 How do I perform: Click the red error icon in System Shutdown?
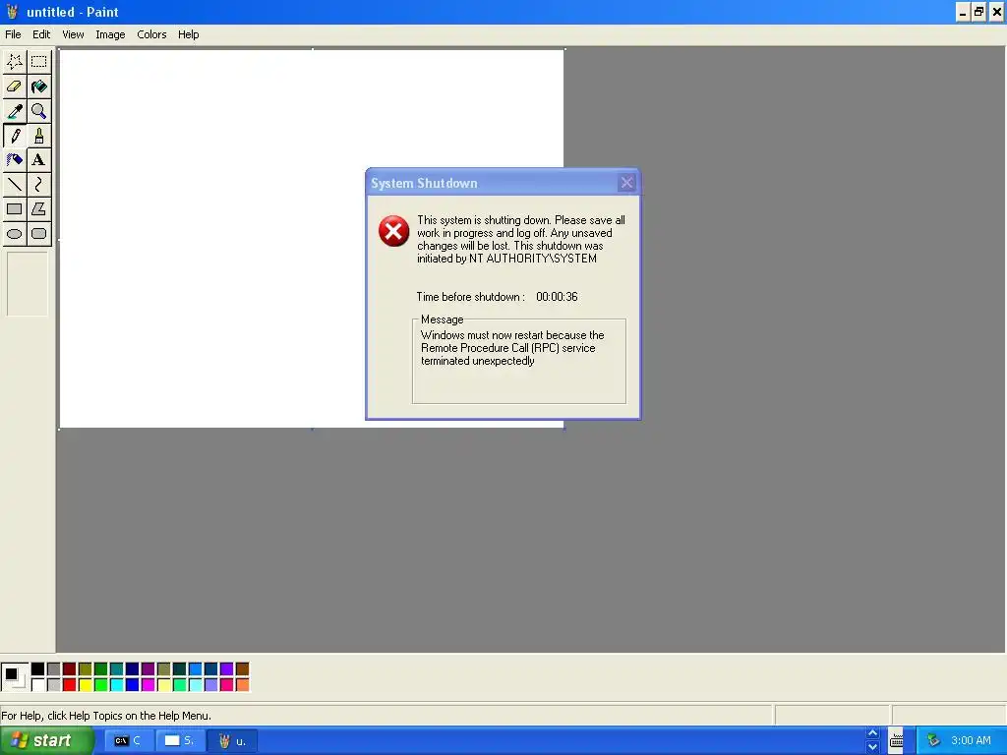pyautogui.click(x=393, y=231)
